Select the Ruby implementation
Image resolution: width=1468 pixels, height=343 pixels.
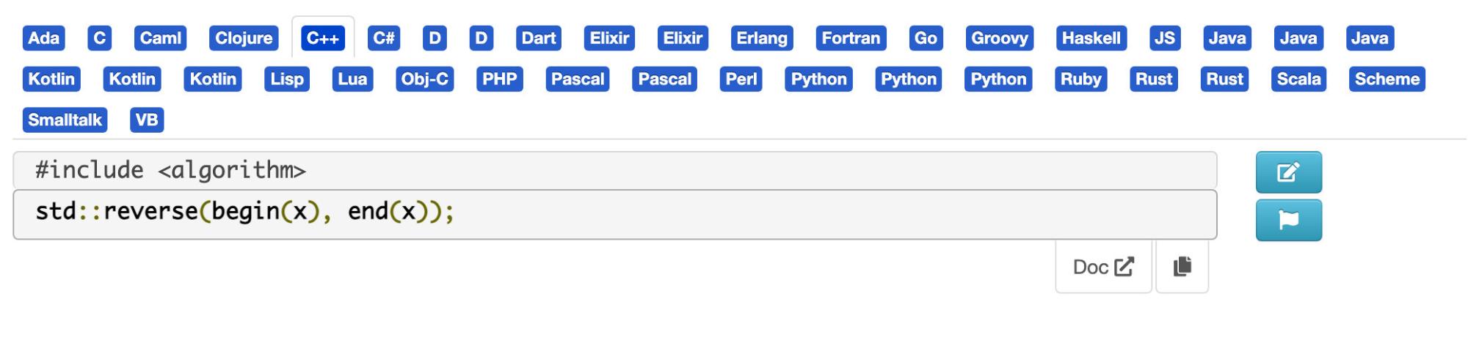[x=1080, y=79]
